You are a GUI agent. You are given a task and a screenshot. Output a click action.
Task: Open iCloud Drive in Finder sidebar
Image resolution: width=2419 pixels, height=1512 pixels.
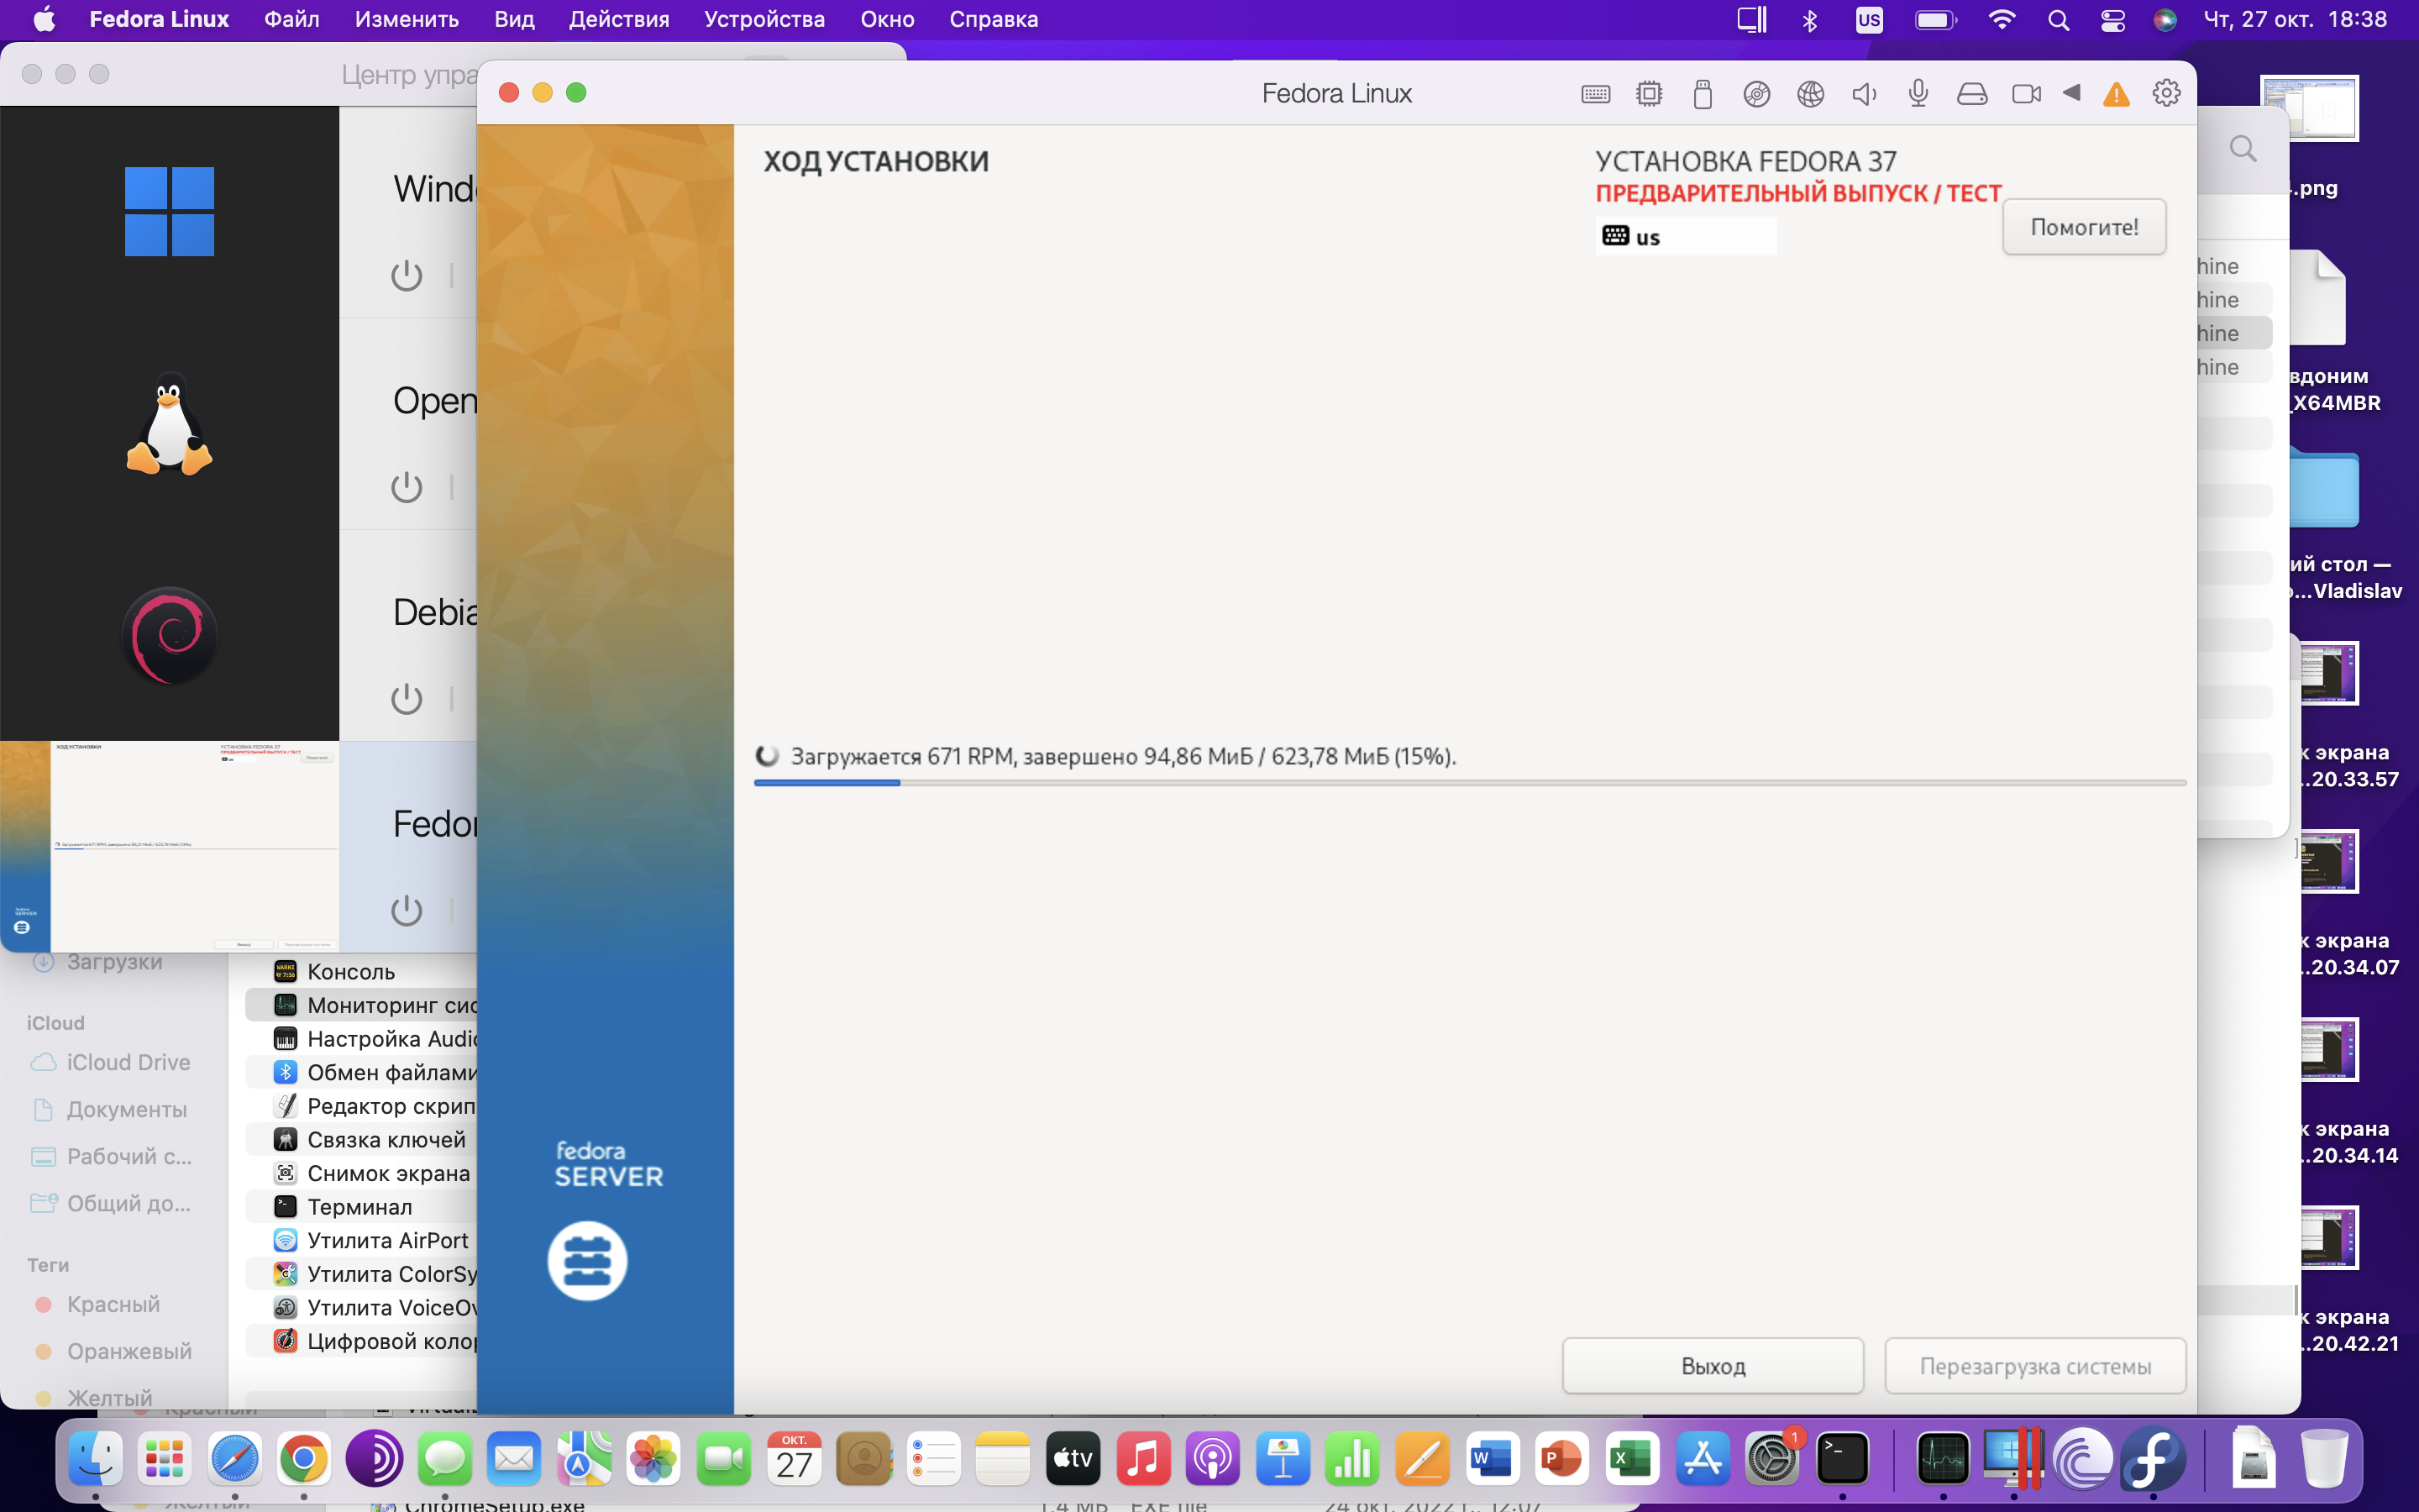(x=111, y=1062)
